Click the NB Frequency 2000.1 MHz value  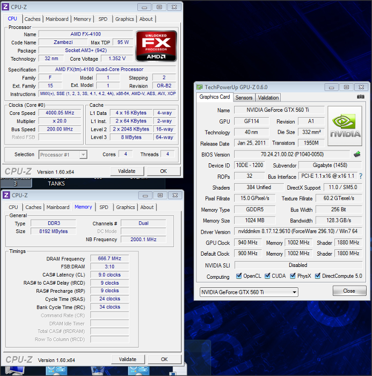click(x=143, y=240)
